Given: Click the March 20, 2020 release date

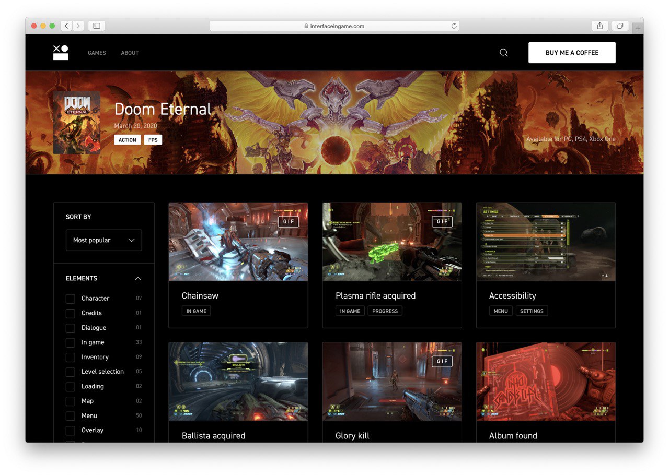Looking at the screenshot, I should pyautogui.click(x=136, y=126).
